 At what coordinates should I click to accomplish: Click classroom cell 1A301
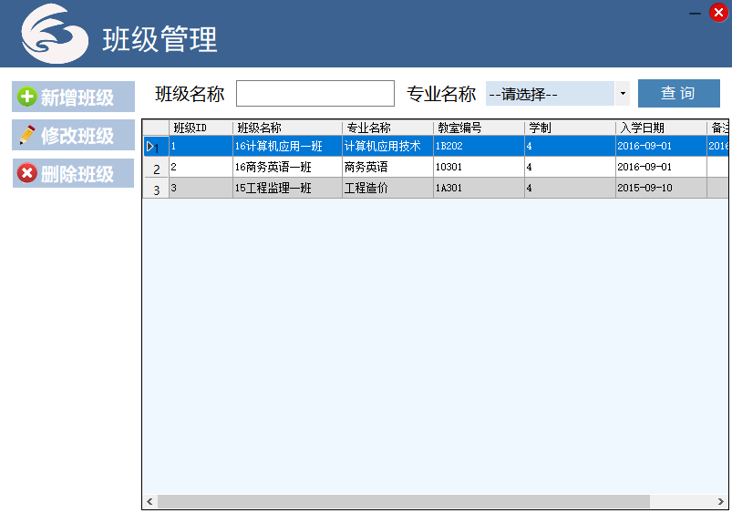pyautogui.click(x=479, y=188)
